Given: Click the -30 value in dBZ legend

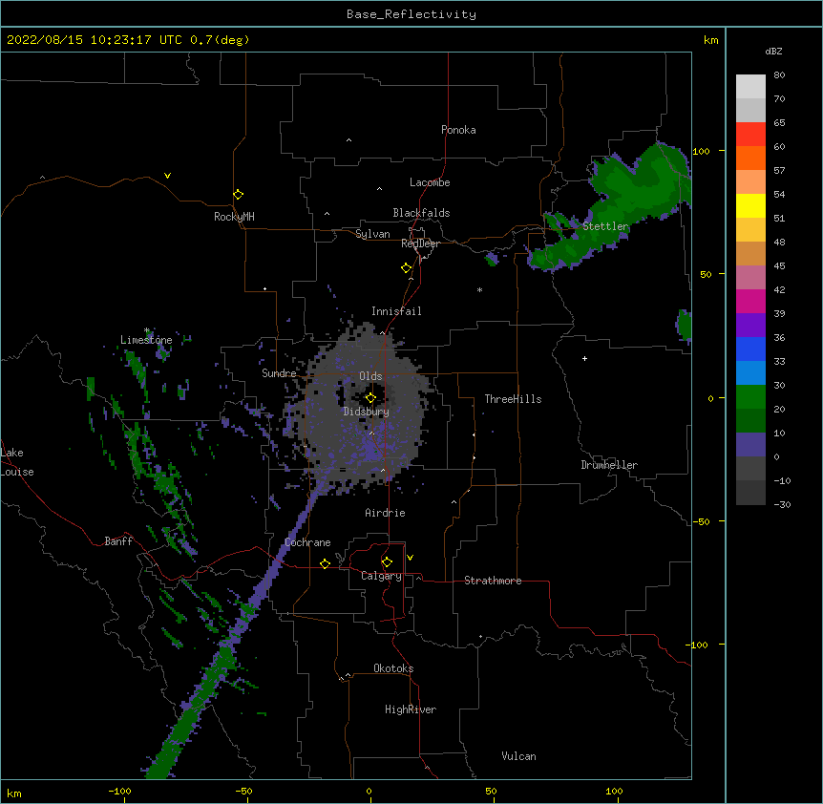Looking at the screenshot, I should pyautogui.click(x=782, y=504).
